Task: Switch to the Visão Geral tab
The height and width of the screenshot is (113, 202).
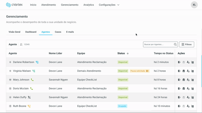Action: pyautogui.click(x=14, y=32)
